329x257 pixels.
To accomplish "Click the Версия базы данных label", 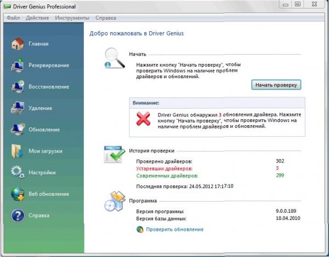I will [161, 219].
